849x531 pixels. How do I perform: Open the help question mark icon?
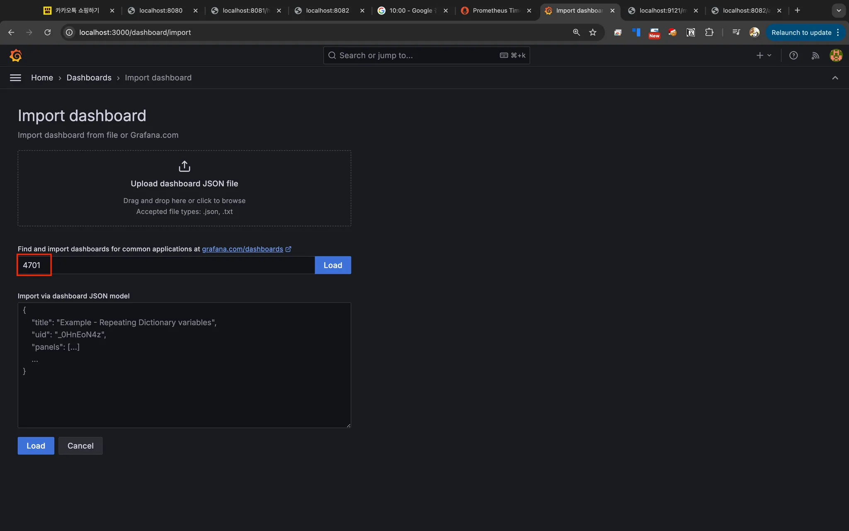tap(793, 55)
